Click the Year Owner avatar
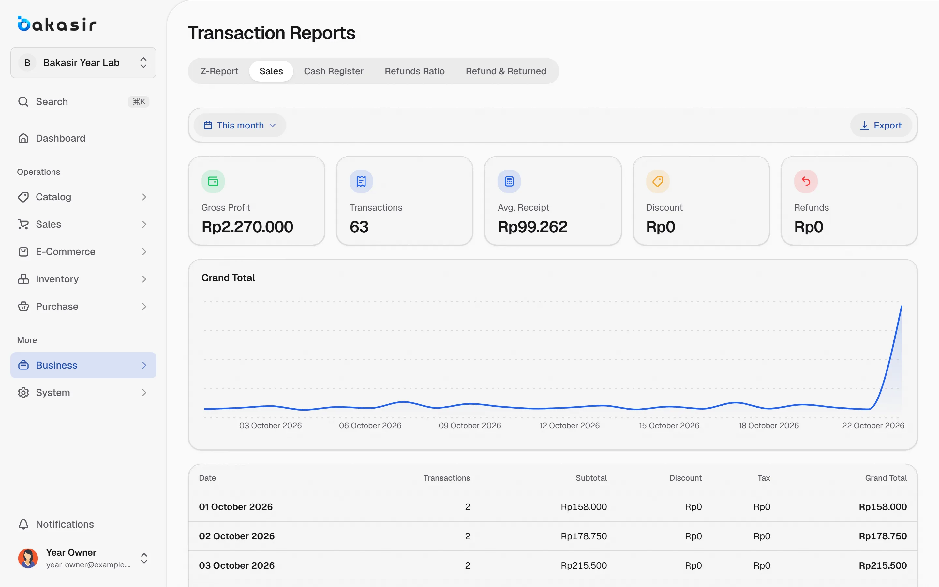Image resolution: width=939 pixels, height=587 pixels. pos(28,558)
